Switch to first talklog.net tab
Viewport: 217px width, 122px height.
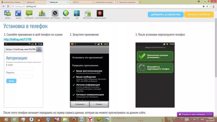(35, 2)
